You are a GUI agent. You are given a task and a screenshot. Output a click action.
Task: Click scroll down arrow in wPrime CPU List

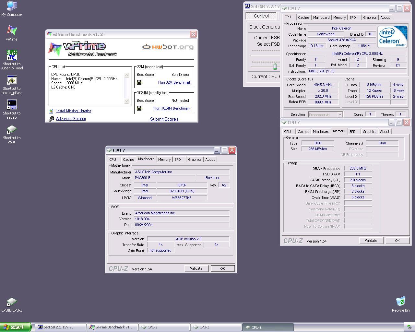(127, 101)
